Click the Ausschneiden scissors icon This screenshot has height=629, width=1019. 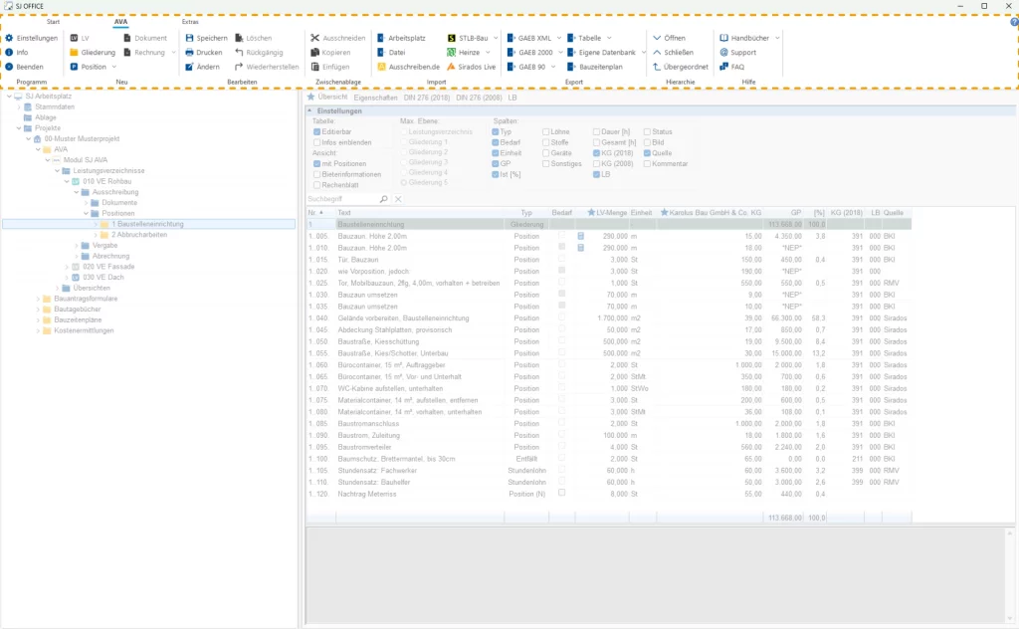(x=314, y=38)
